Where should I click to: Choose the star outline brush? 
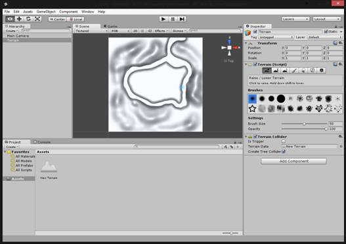tap(252, 108)
